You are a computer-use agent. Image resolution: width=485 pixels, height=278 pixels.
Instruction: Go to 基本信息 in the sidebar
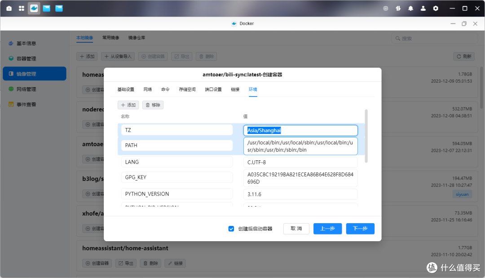35,43
